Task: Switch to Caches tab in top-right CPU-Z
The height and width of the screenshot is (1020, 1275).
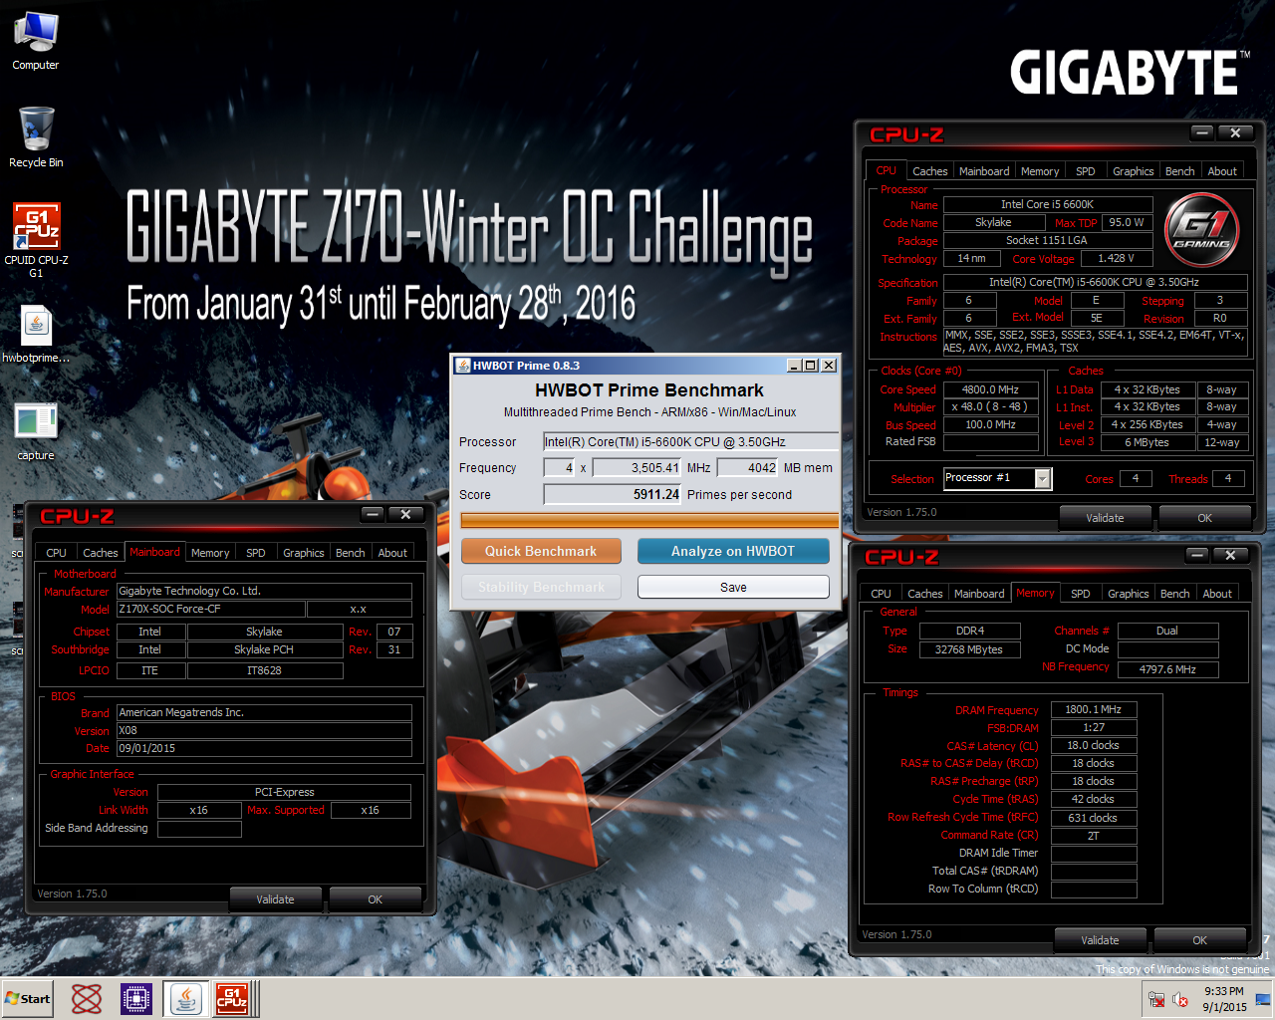Action: pyautogui.click(x=929, y=171)
